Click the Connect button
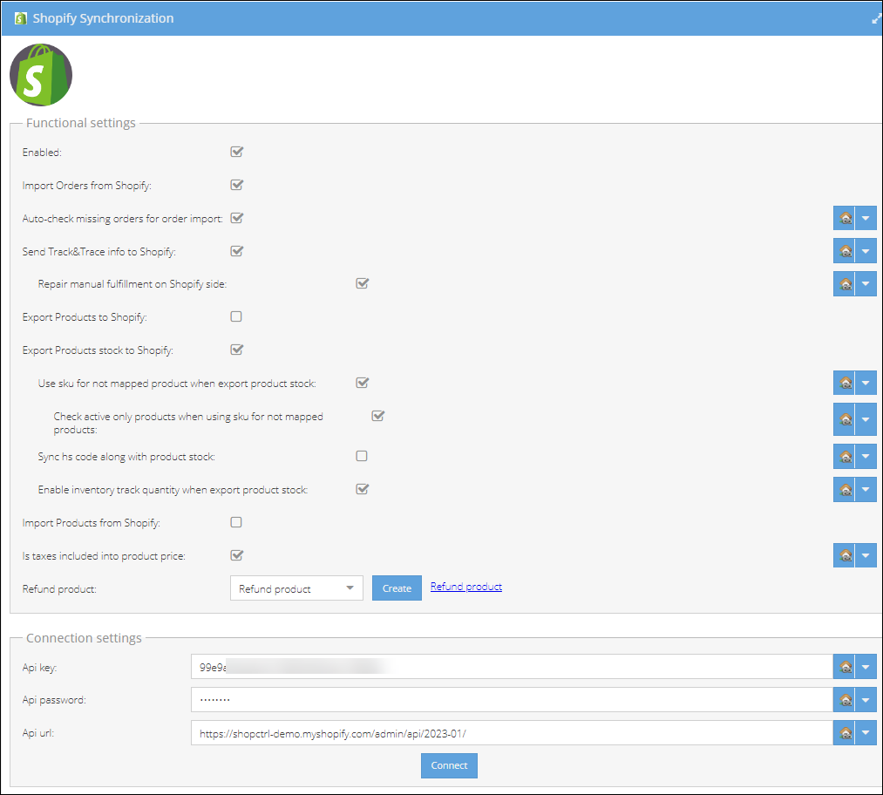Screen dimensions: 883x795 449,765
